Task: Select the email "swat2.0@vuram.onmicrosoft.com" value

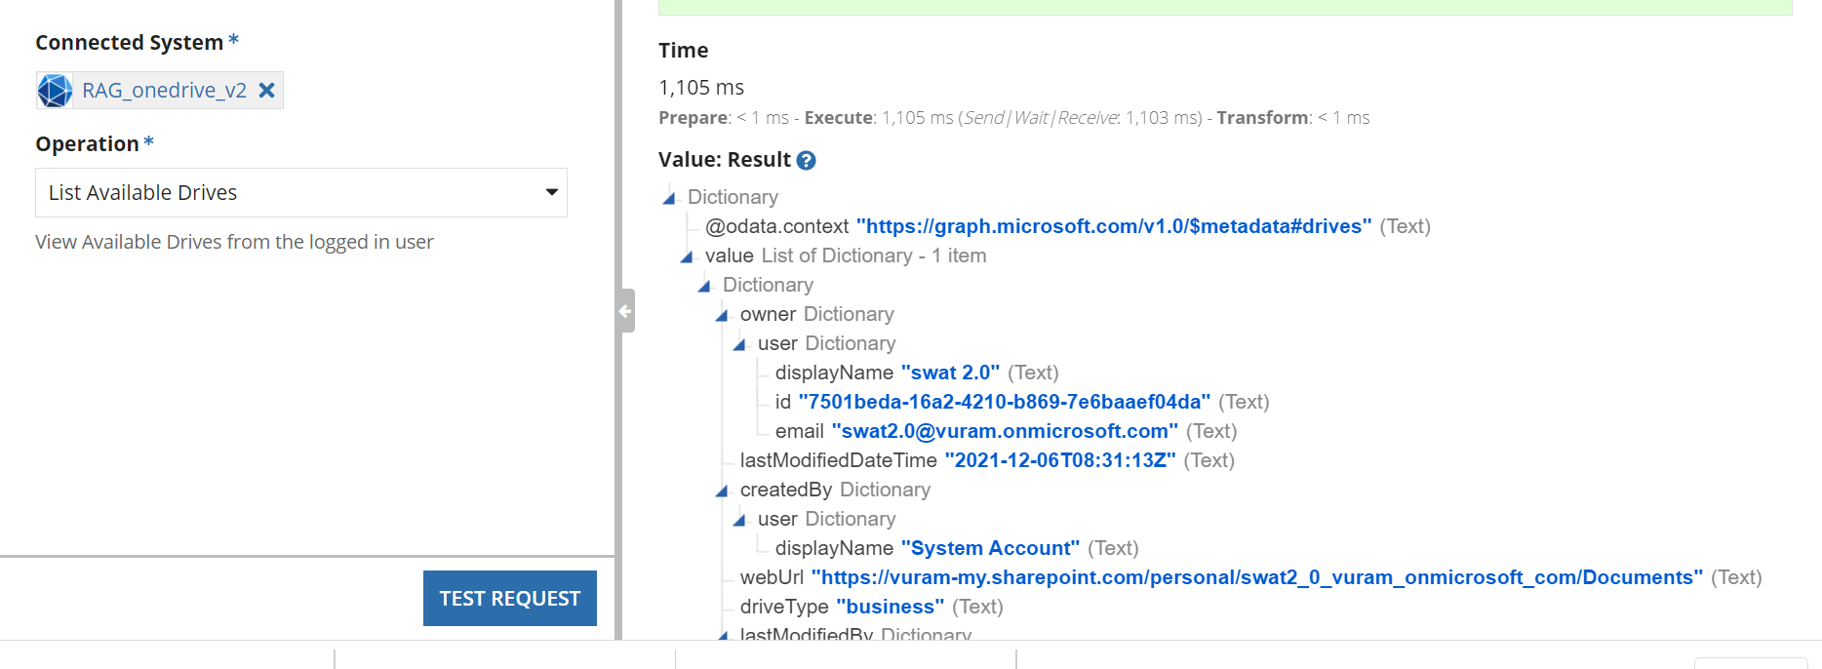Action: [1005, 431]
